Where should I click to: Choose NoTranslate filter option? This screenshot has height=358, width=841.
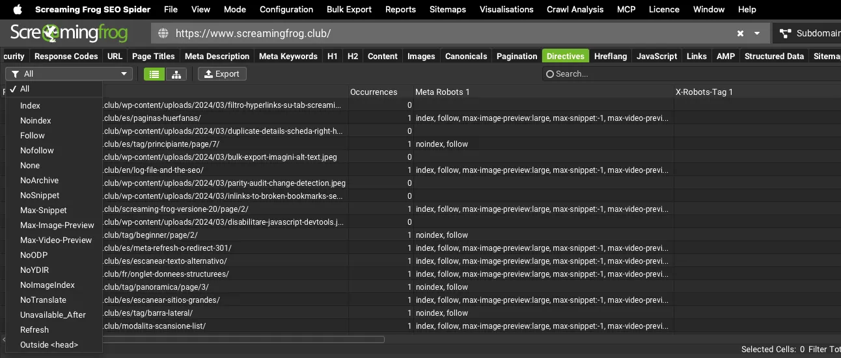[x=54, y=300]
